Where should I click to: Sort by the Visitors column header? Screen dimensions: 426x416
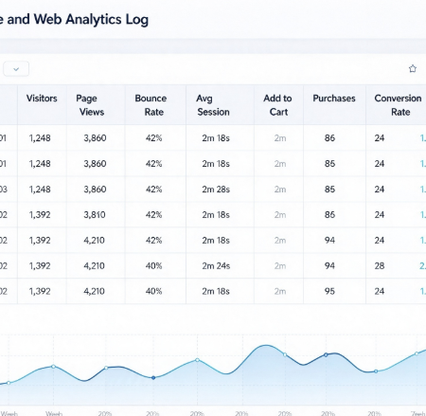pyautogui.click(x=42, y=99)
